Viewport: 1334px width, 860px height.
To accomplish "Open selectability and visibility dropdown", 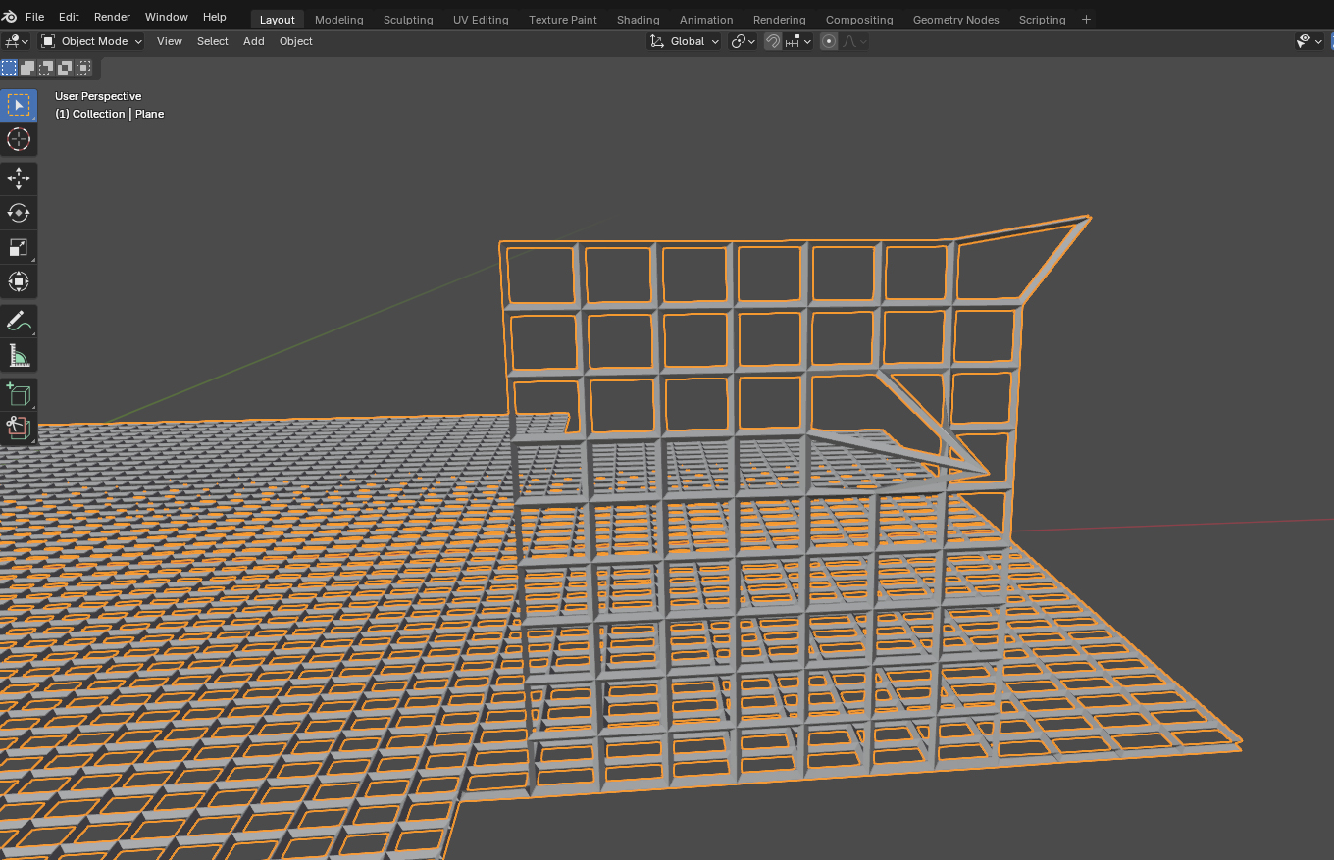I will [x=1308, y=41].
